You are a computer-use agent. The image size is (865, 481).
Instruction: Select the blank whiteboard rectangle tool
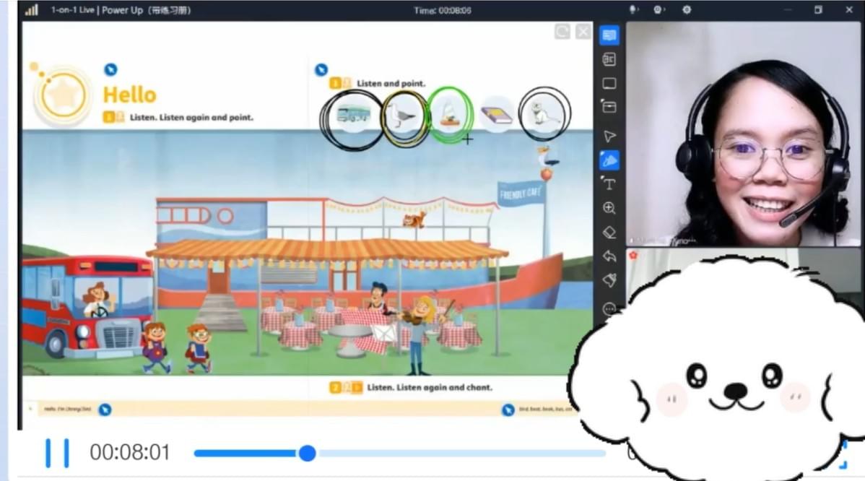609,83
